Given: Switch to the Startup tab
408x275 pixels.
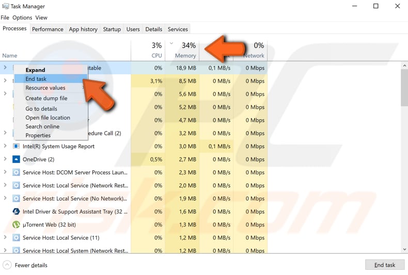Looking at the screenshot, I should 112,29.
